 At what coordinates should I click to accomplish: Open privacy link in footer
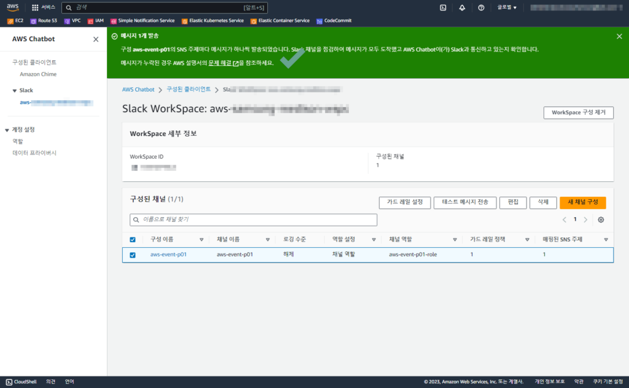(549, 382)
